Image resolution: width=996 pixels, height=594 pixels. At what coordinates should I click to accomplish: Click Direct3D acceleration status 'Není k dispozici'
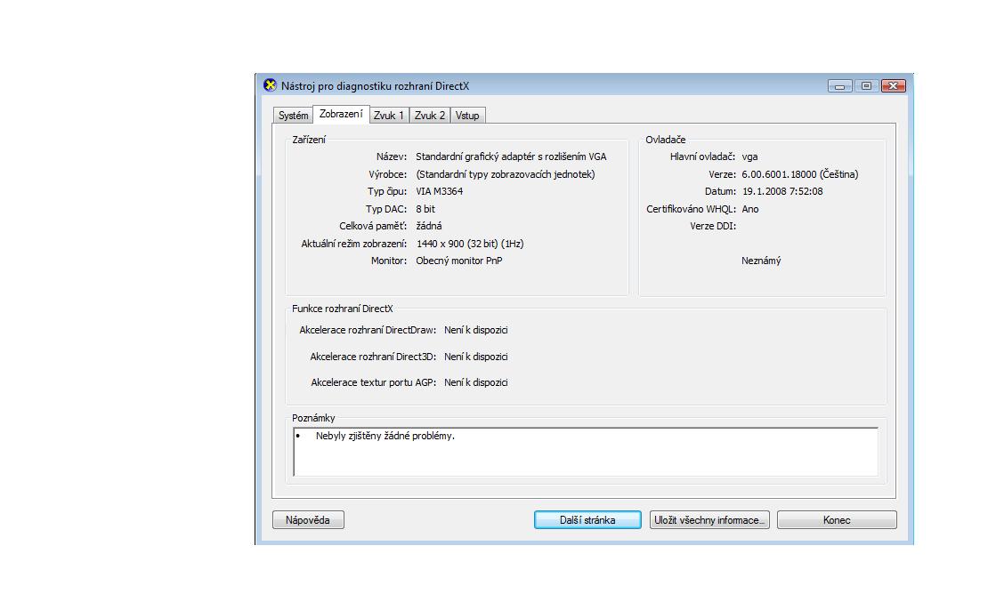pyautogui.click(x=476, y=357)
